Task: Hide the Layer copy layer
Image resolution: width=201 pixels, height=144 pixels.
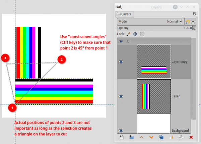Action: (x=121, y=62)
